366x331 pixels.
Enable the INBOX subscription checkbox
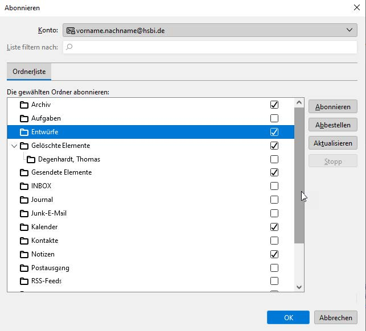[274, 186]
